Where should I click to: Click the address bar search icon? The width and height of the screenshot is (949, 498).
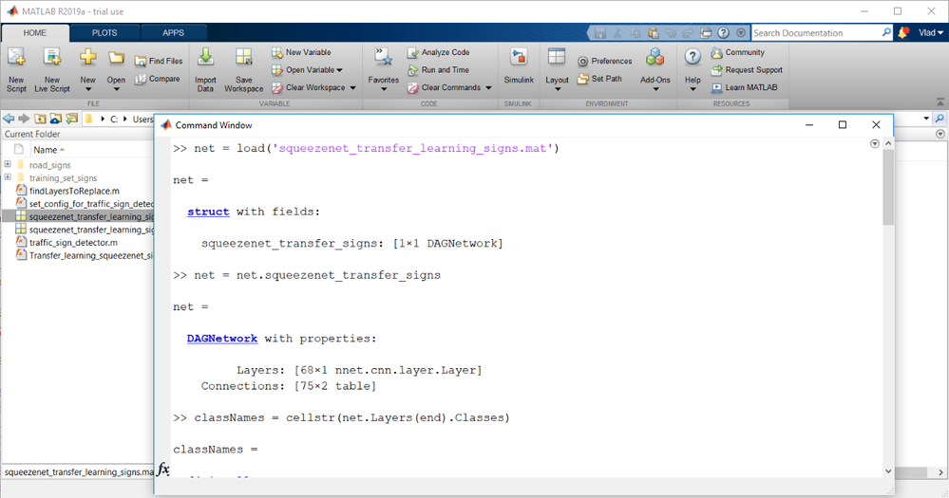tap(940, 119)
